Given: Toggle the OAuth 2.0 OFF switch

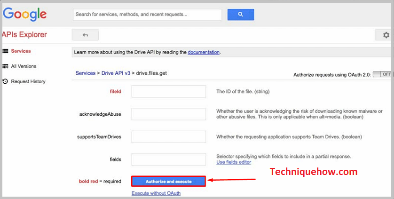Looking at the screenshot, I should pyautogui.click(x=382, y=74).
